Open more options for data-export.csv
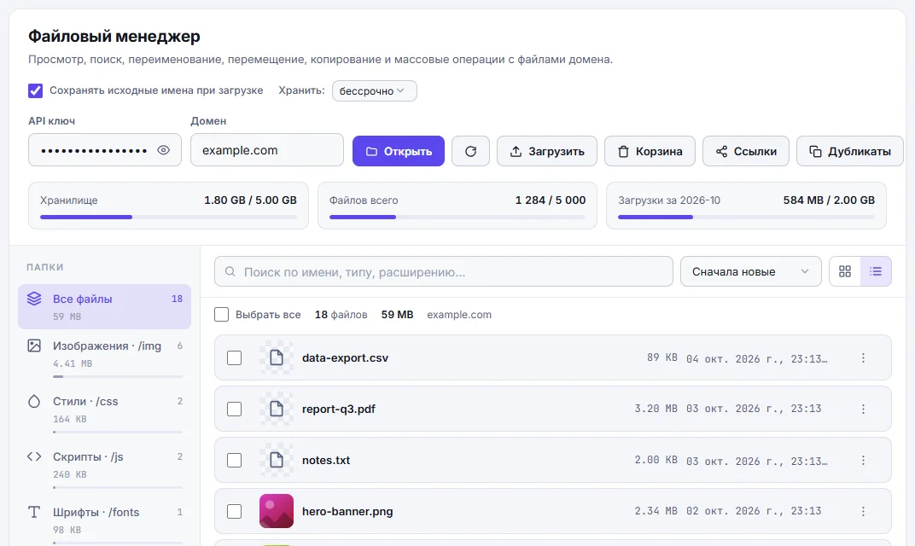Screen dimensions: 915x546 pos(863,357)
